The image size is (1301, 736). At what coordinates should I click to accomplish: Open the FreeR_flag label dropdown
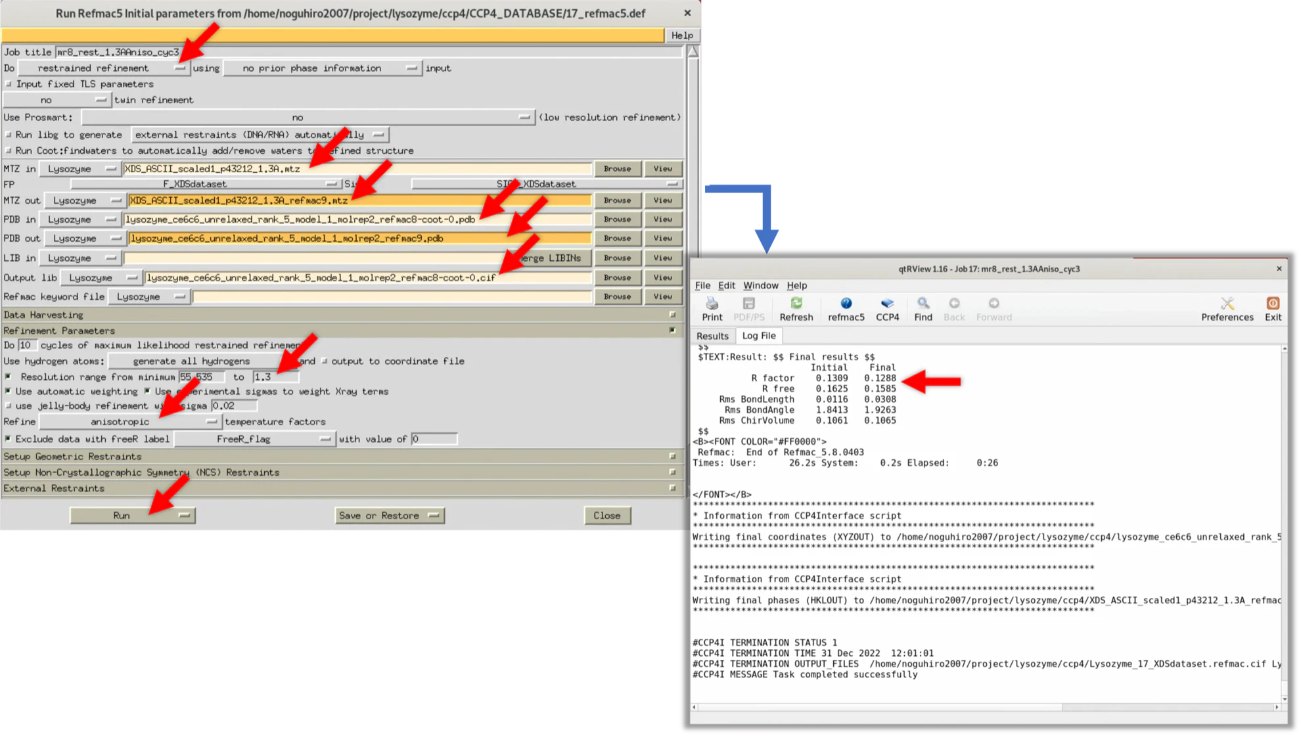(x=254, y=439)
